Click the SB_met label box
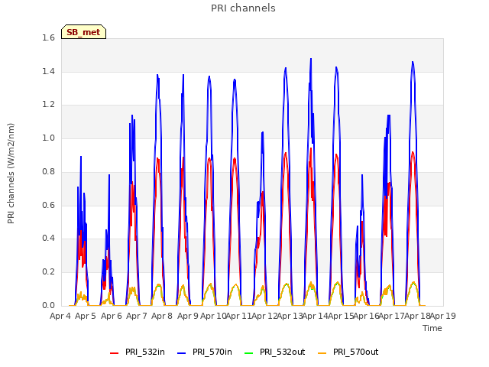The image size is (489, 367). [x=83, y=32]
